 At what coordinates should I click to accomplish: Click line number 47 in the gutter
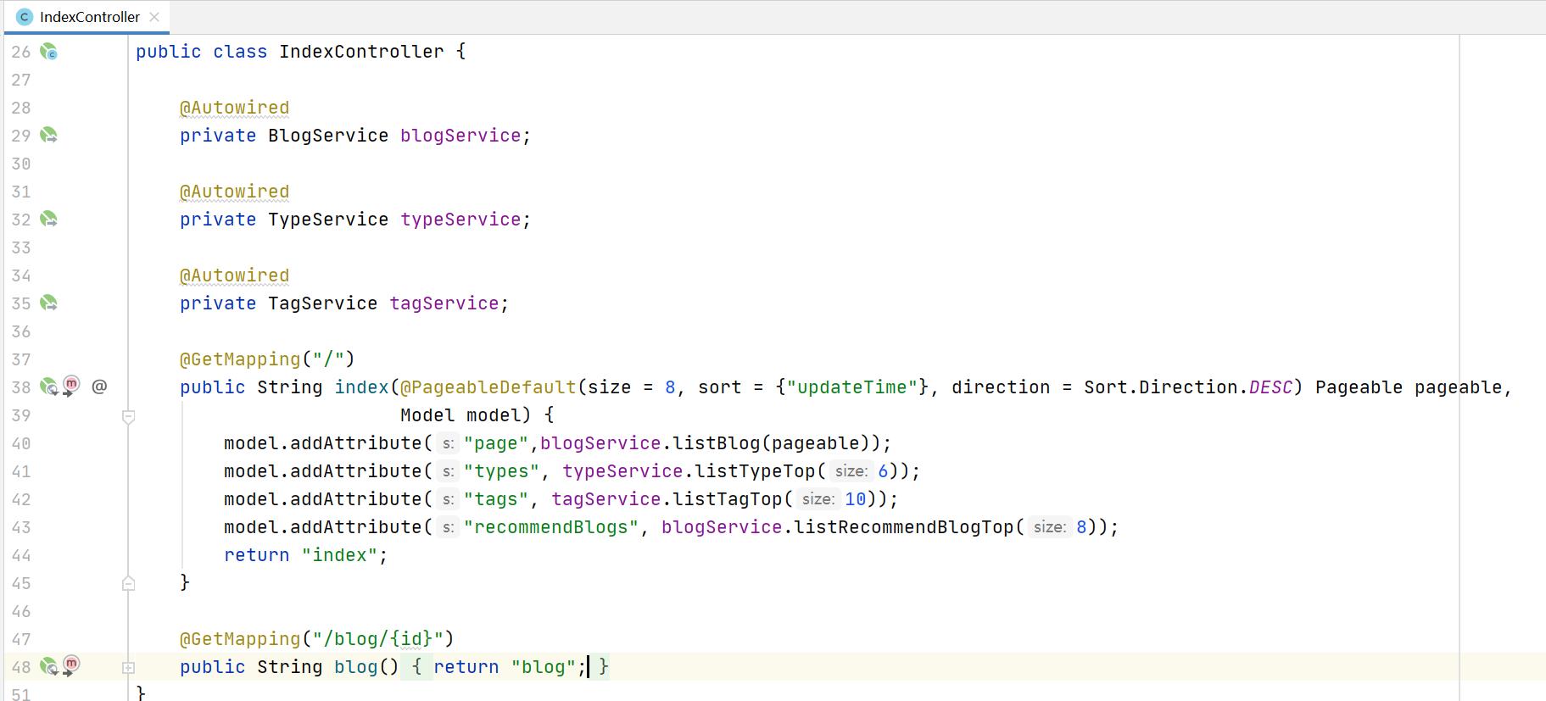click(21, 640)
